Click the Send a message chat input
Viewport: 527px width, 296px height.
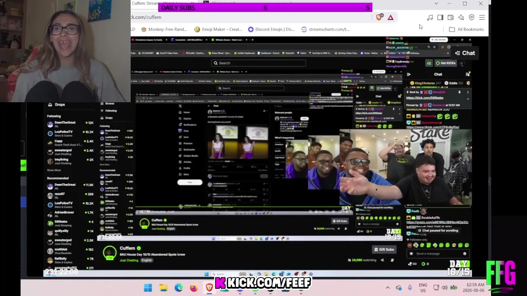point(438,254)
